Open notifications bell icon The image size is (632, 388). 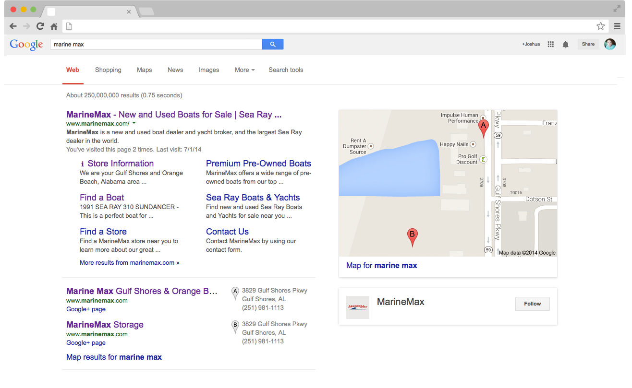tap(566, 44)
